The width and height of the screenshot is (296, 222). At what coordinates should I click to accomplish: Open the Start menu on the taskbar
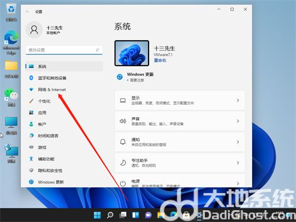97,215
